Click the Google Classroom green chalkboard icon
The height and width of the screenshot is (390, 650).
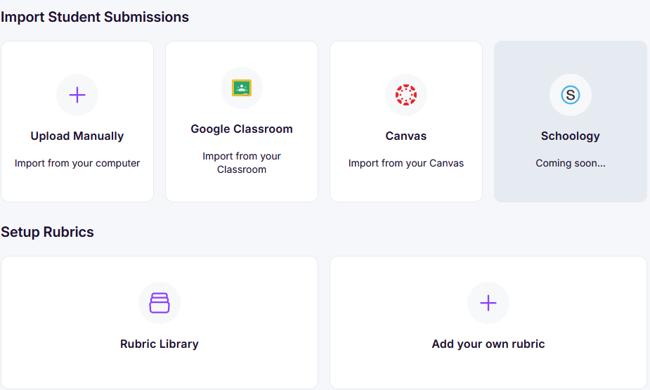[x=242, y=88]
